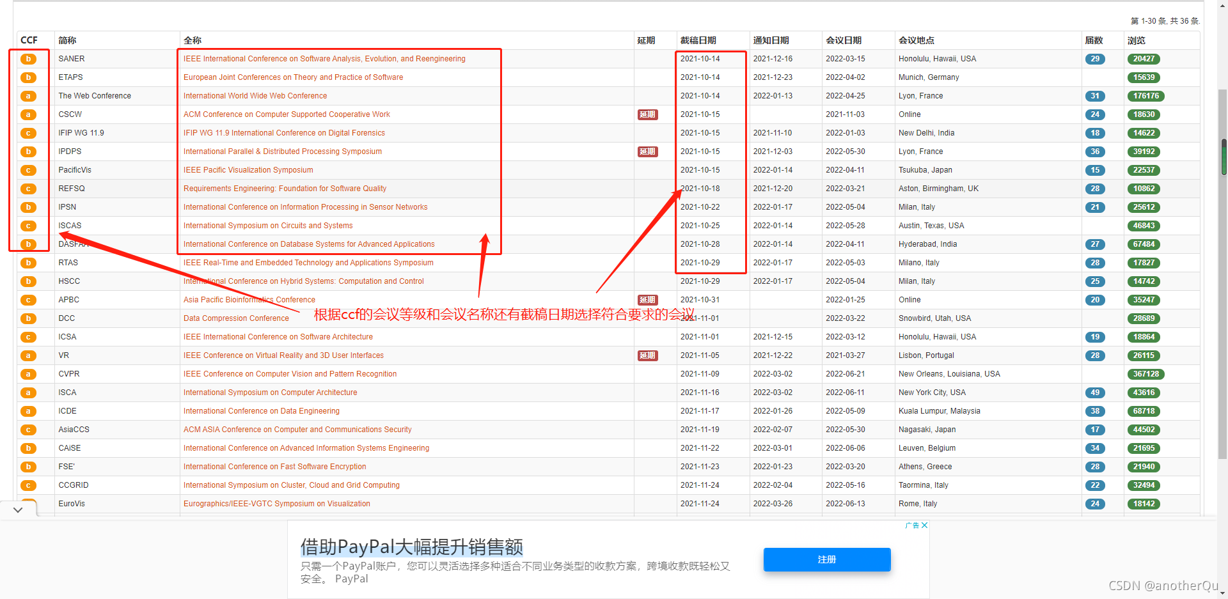Open the IEEE SANER conference full-name link
The image size is (1228, 599).
[324, 59]
